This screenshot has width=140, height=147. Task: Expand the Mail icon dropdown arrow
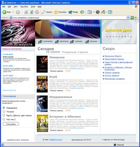[x=94, y=12]
